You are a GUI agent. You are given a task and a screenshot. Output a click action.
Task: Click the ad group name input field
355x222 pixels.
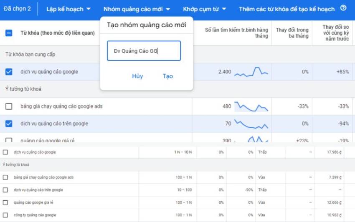144,50
